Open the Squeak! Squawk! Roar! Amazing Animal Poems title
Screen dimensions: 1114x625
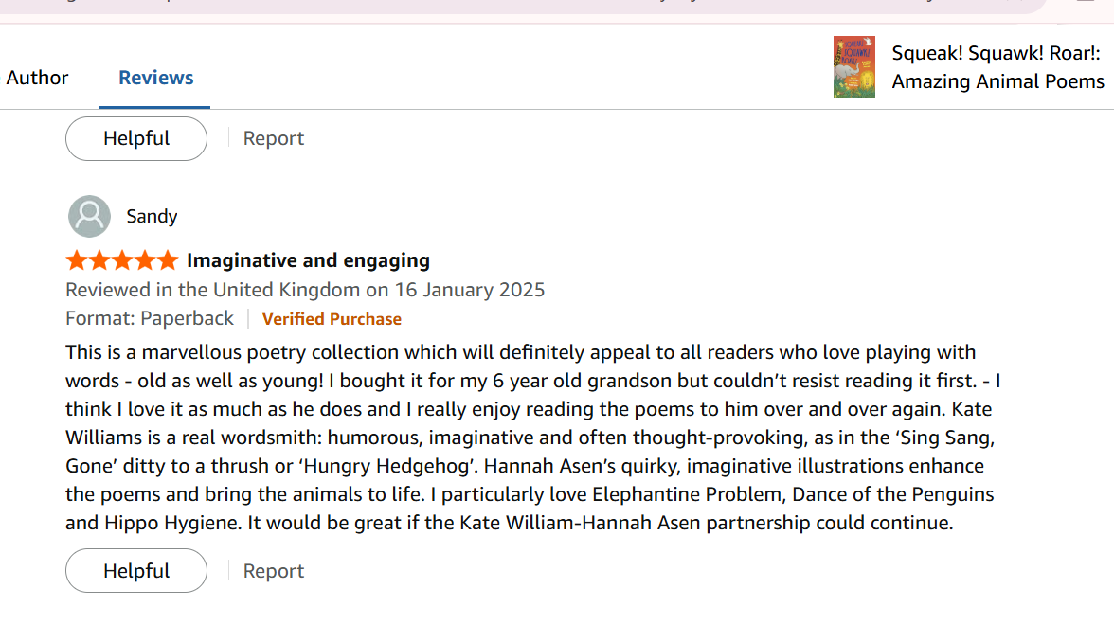997,66
